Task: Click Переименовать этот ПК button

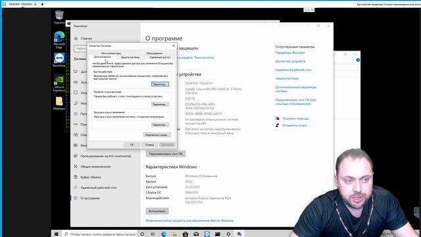Action: click(x=166, y=154)
